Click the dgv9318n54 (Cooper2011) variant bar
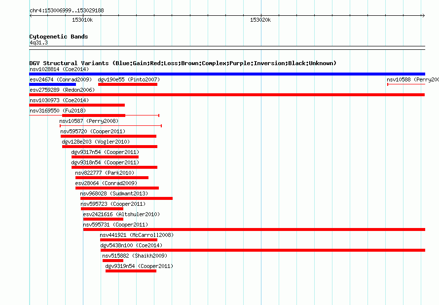 [x=114, y=167]
